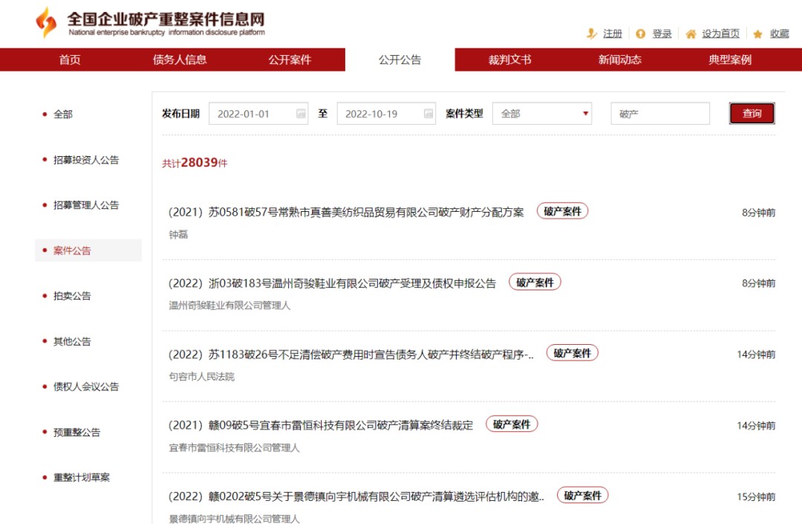Open the 赣0202破5号景德镇向宇机械 announcement

(x=356, y=496)
